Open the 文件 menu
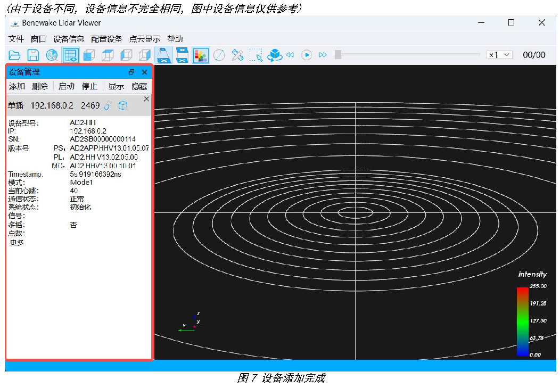The height and width of the screenshot is (388, 560). 16,38
